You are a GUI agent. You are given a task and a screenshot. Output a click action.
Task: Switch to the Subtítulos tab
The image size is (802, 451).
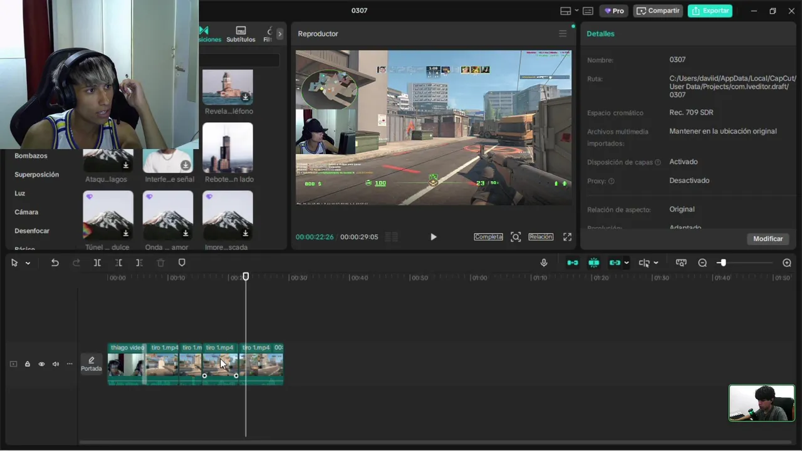pos(241,34)
